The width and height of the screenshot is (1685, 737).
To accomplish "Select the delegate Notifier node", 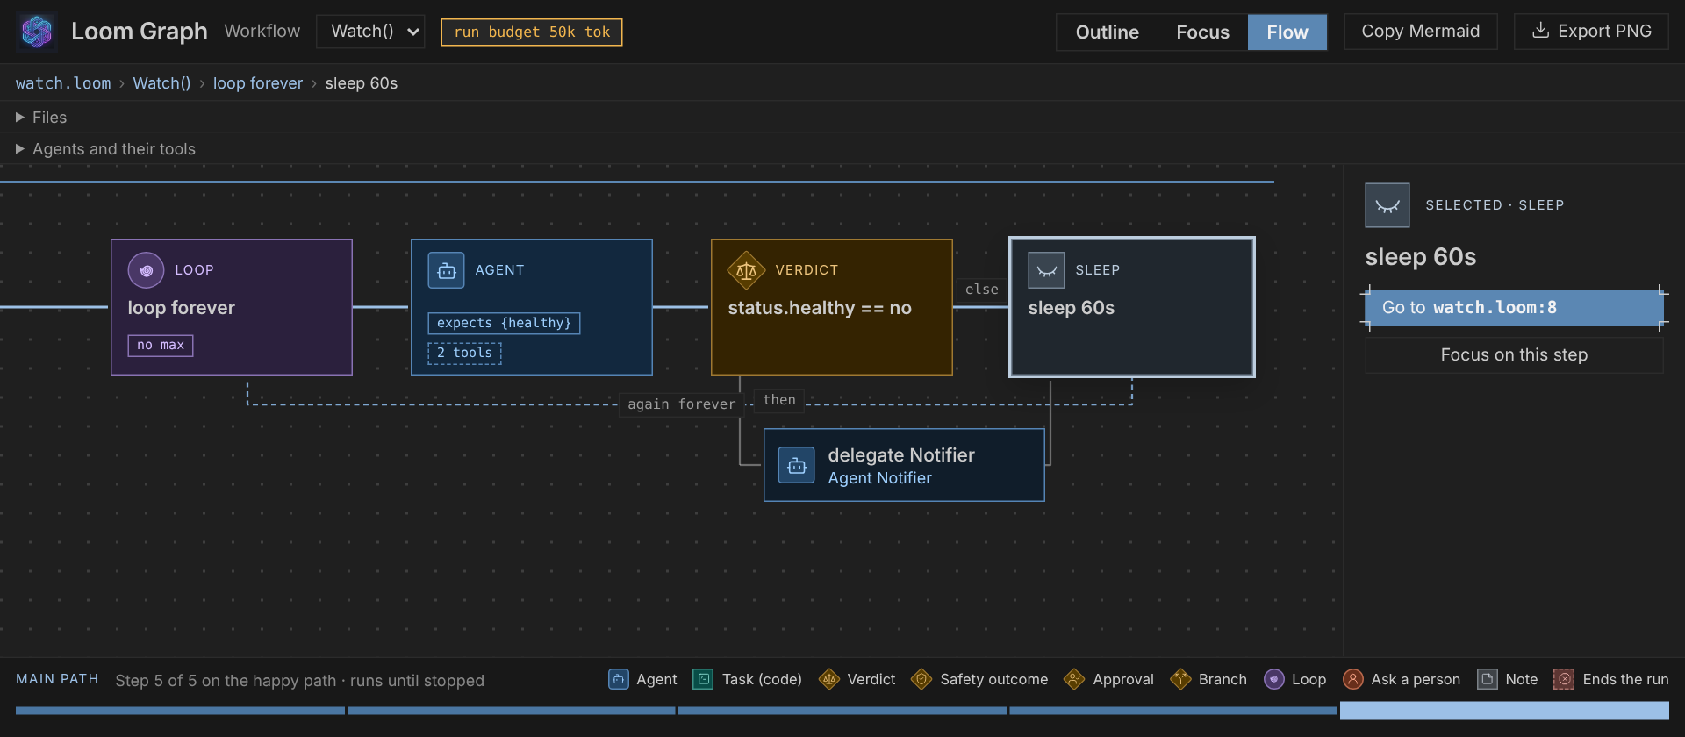I will 904,465.
